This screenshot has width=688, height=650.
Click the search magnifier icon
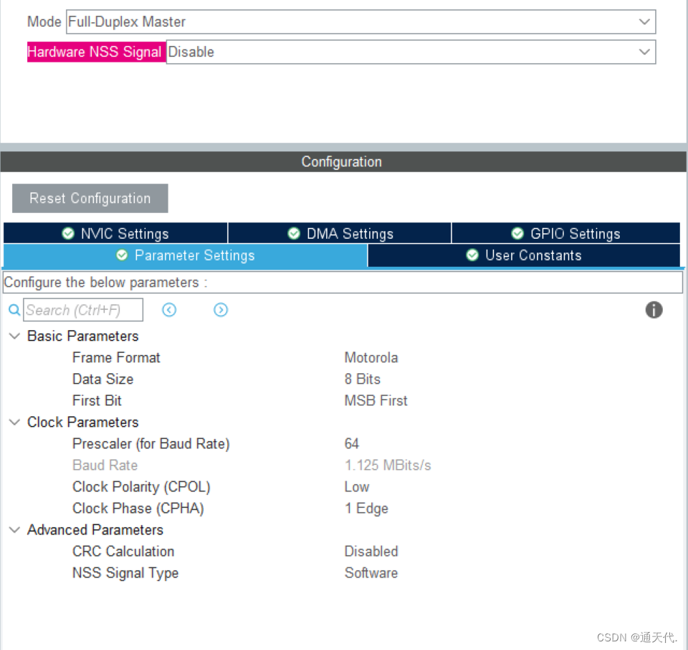[x=14, y=310]
